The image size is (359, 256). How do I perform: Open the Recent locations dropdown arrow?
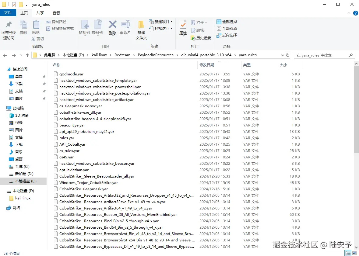pyautogui.click(x=21, y=55)
